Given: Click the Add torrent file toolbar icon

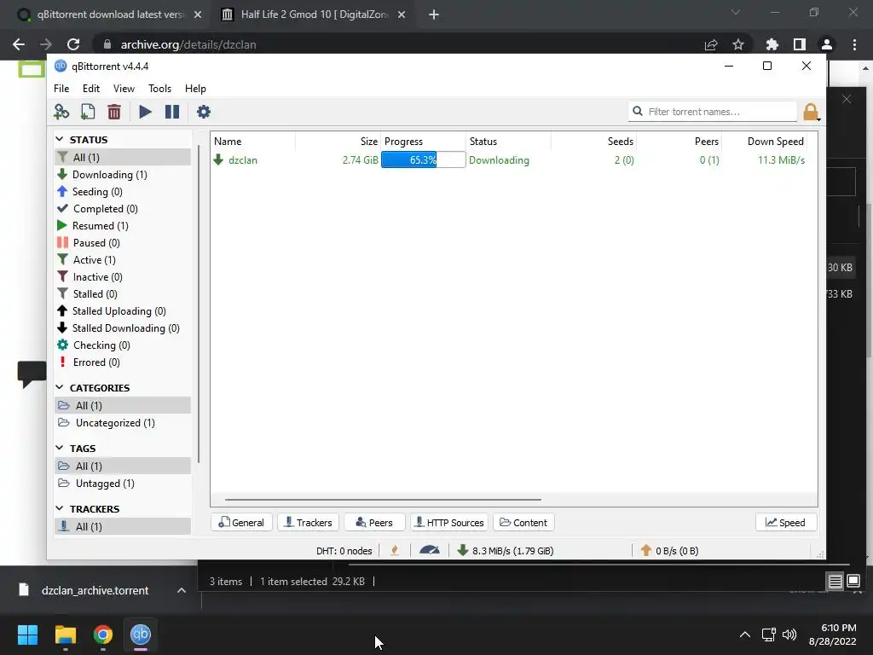Looking at the screenshot, I should coord(88,112).
